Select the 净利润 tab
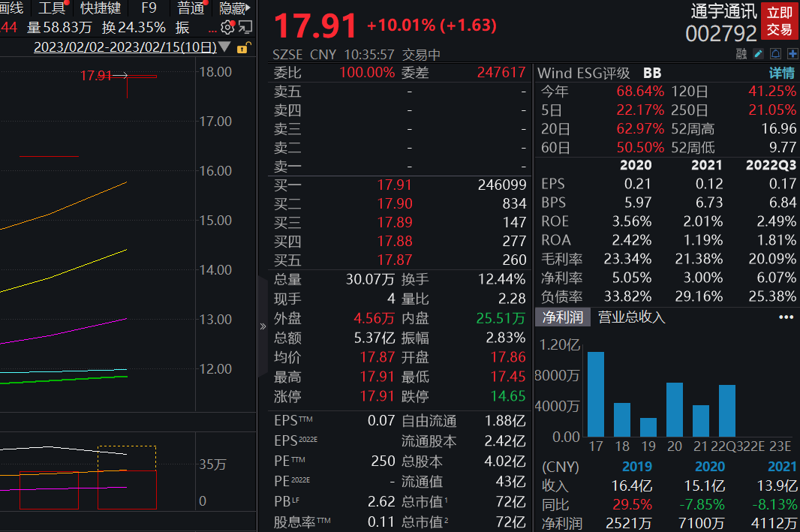Screen dimensions: 800x532 [x=563, y=317]
